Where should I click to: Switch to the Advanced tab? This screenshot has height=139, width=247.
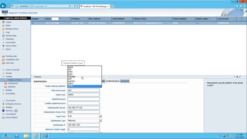pos(125,81)
